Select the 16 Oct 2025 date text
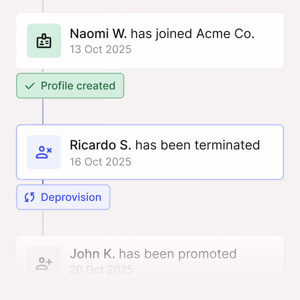The height and width of the screenshot is (300, 300). tap(100, 162)
